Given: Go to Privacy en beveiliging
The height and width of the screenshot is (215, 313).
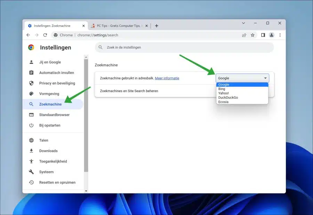Looking at the screenshot, I should click(x=53, y=83).
